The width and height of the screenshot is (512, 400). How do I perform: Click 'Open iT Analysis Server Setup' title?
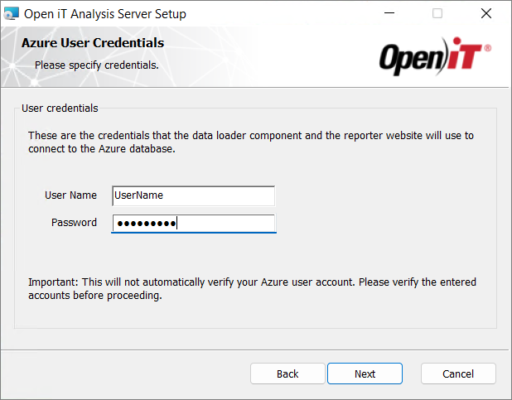click(105, 14)
